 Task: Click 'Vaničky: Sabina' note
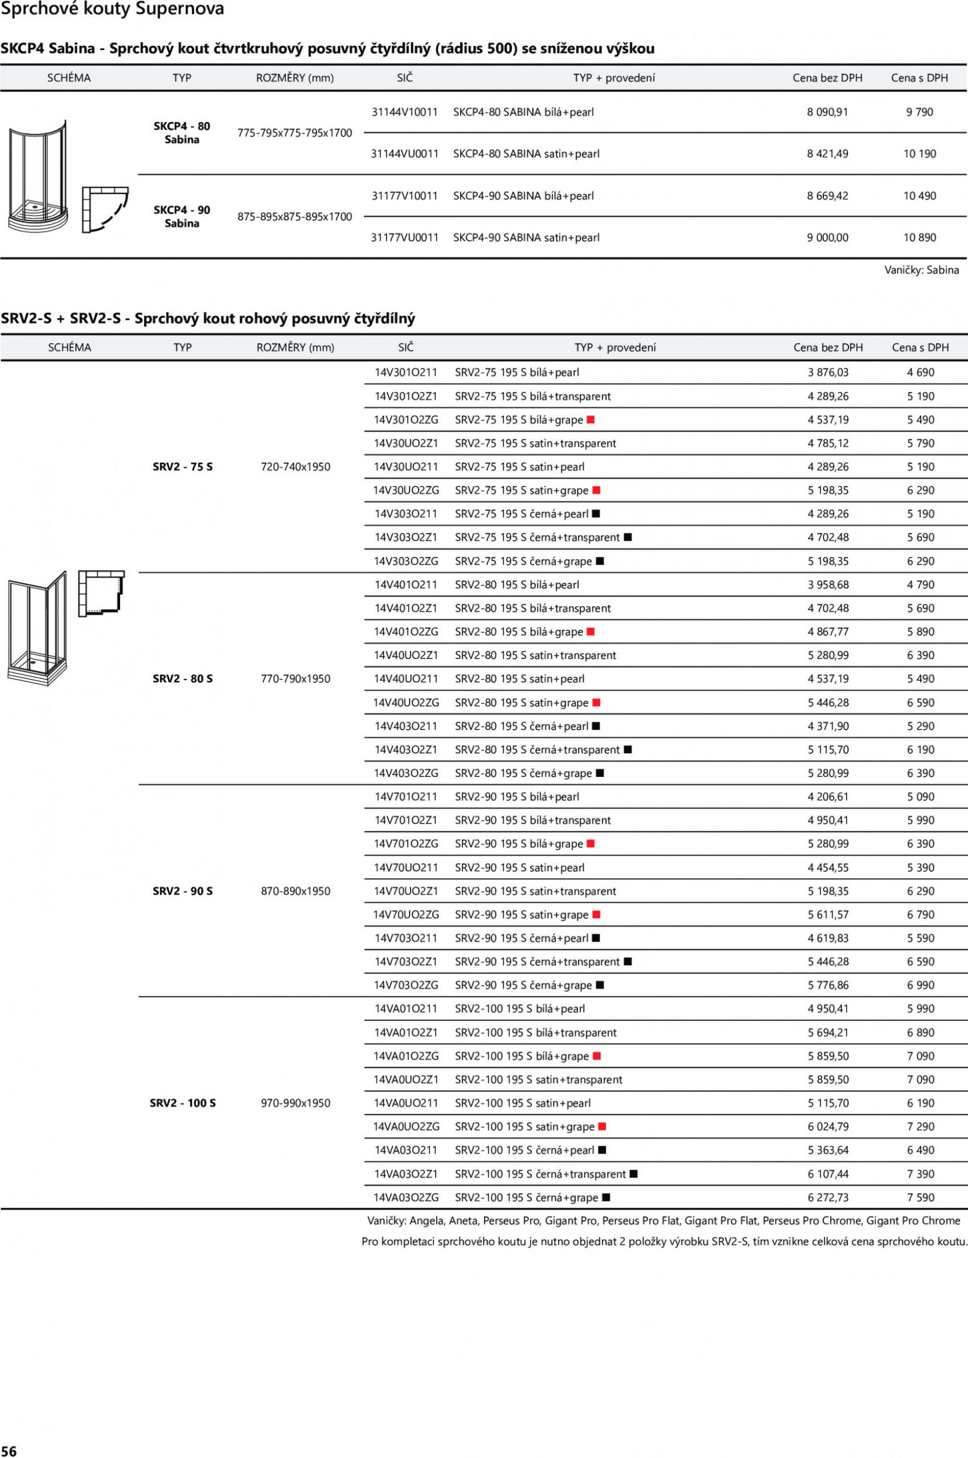[922, 270]
